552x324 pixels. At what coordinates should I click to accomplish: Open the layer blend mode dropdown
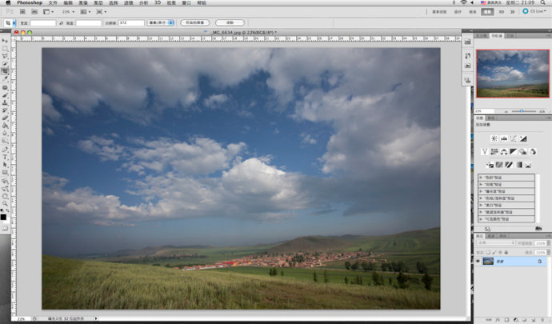494,243
